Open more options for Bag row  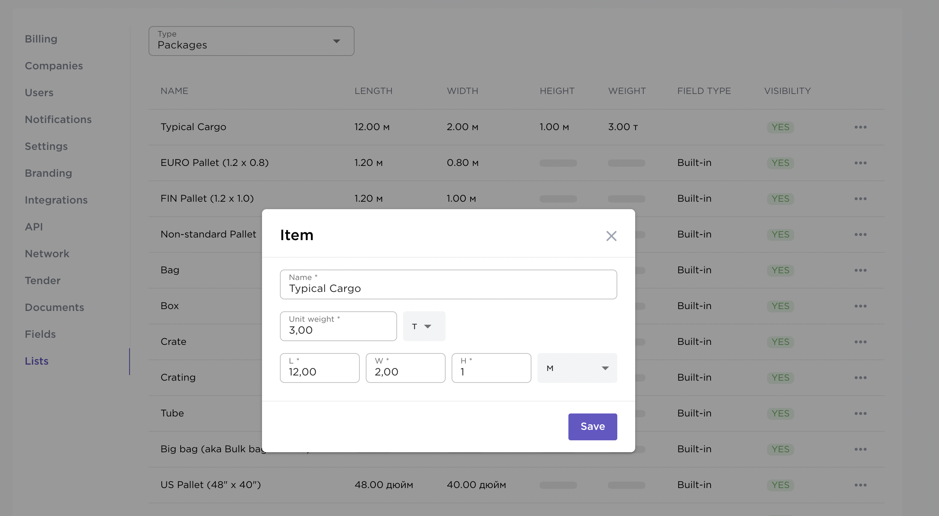[x=860, y=270]
